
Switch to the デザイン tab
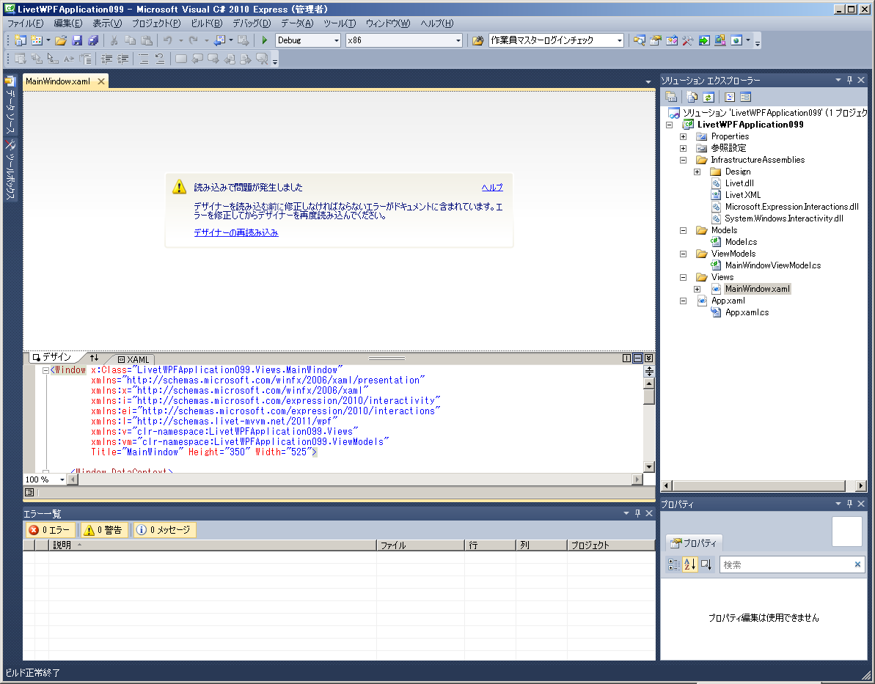[53, 357]
